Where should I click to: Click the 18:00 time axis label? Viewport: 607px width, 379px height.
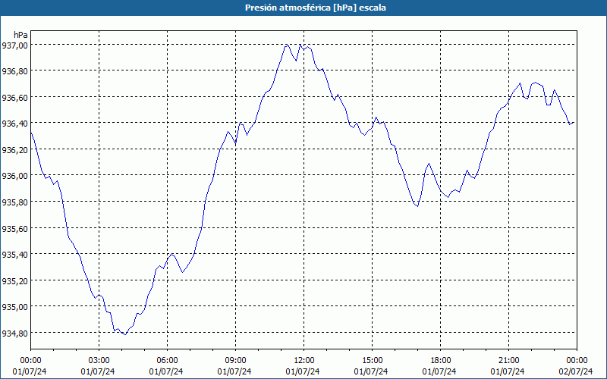pyautogui.click(x=441, y=361)
